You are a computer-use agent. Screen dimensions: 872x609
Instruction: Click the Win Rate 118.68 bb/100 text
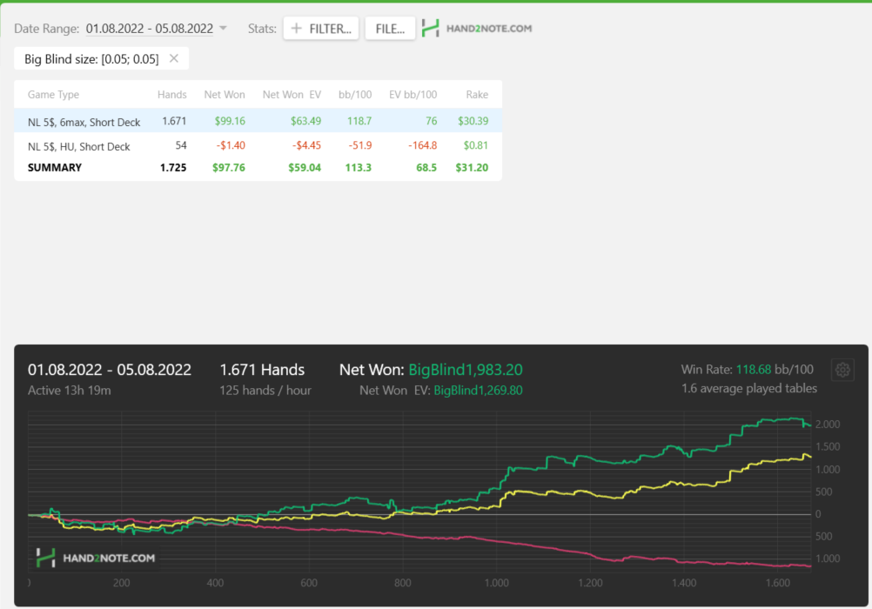pyautogui.click(x=747, y=369)
